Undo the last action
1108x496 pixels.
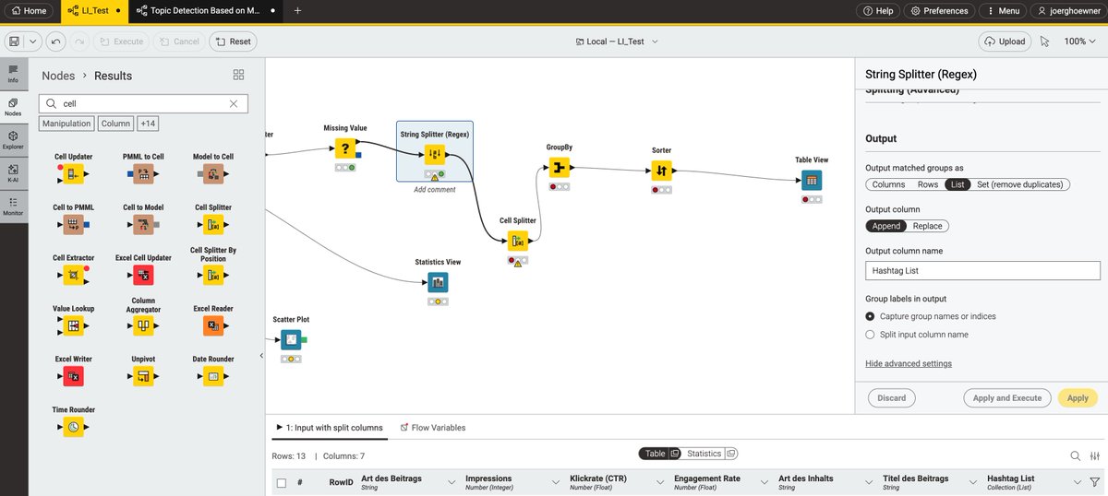[56, 41]
